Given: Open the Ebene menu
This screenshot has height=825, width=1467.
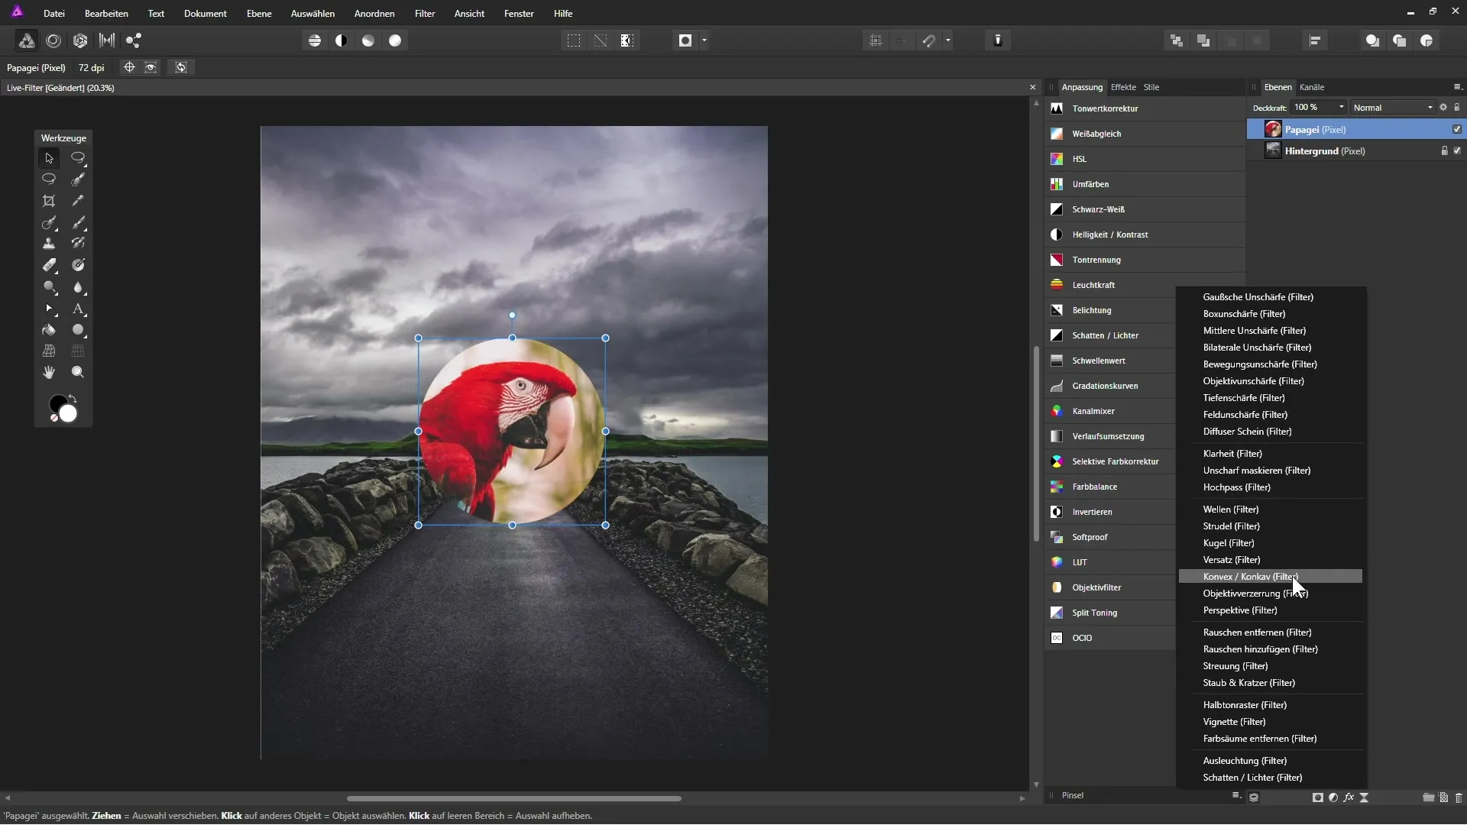Looking at the screenshot, I should tap(259, 13).
